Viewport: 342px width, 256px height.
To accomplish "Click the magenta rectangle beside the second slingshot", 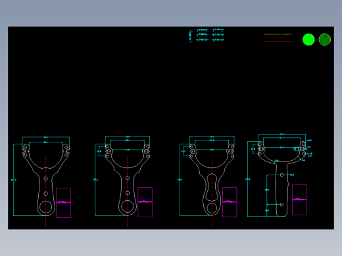I will pyautogui.click(x=145, y=202).
